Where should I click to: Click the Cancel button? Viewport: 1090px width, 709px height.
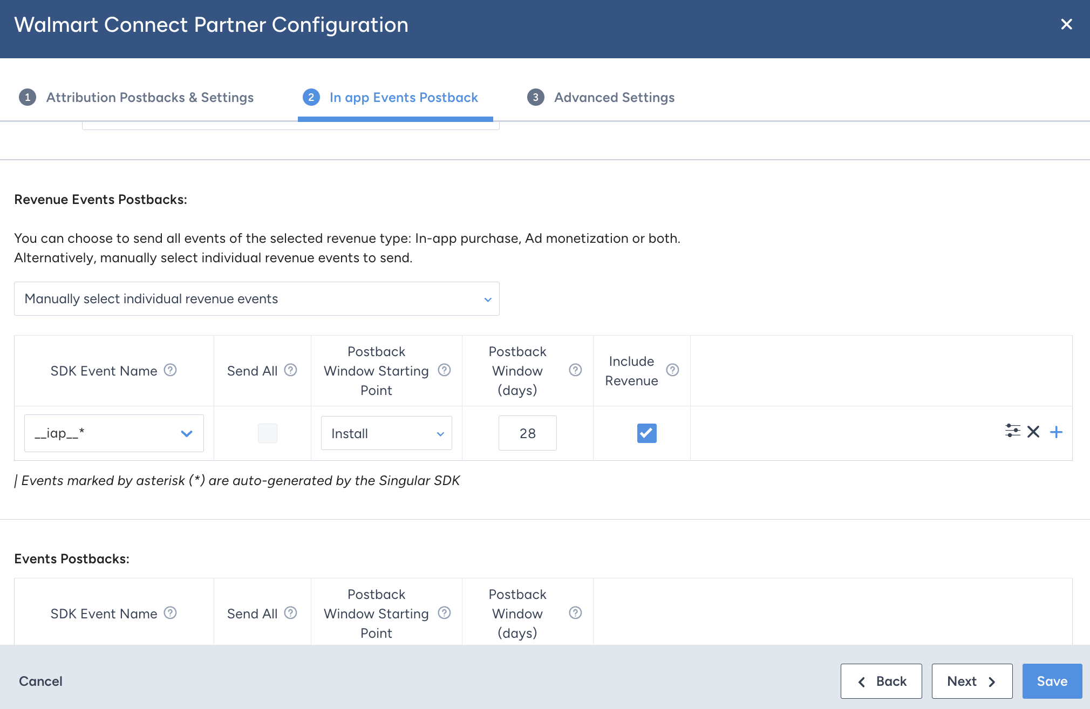pyautogui.click(x=40, y=681)
